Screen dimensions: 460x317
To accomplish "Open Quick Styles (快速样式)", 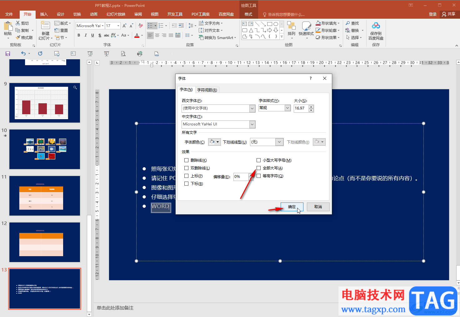I will 306,30.
